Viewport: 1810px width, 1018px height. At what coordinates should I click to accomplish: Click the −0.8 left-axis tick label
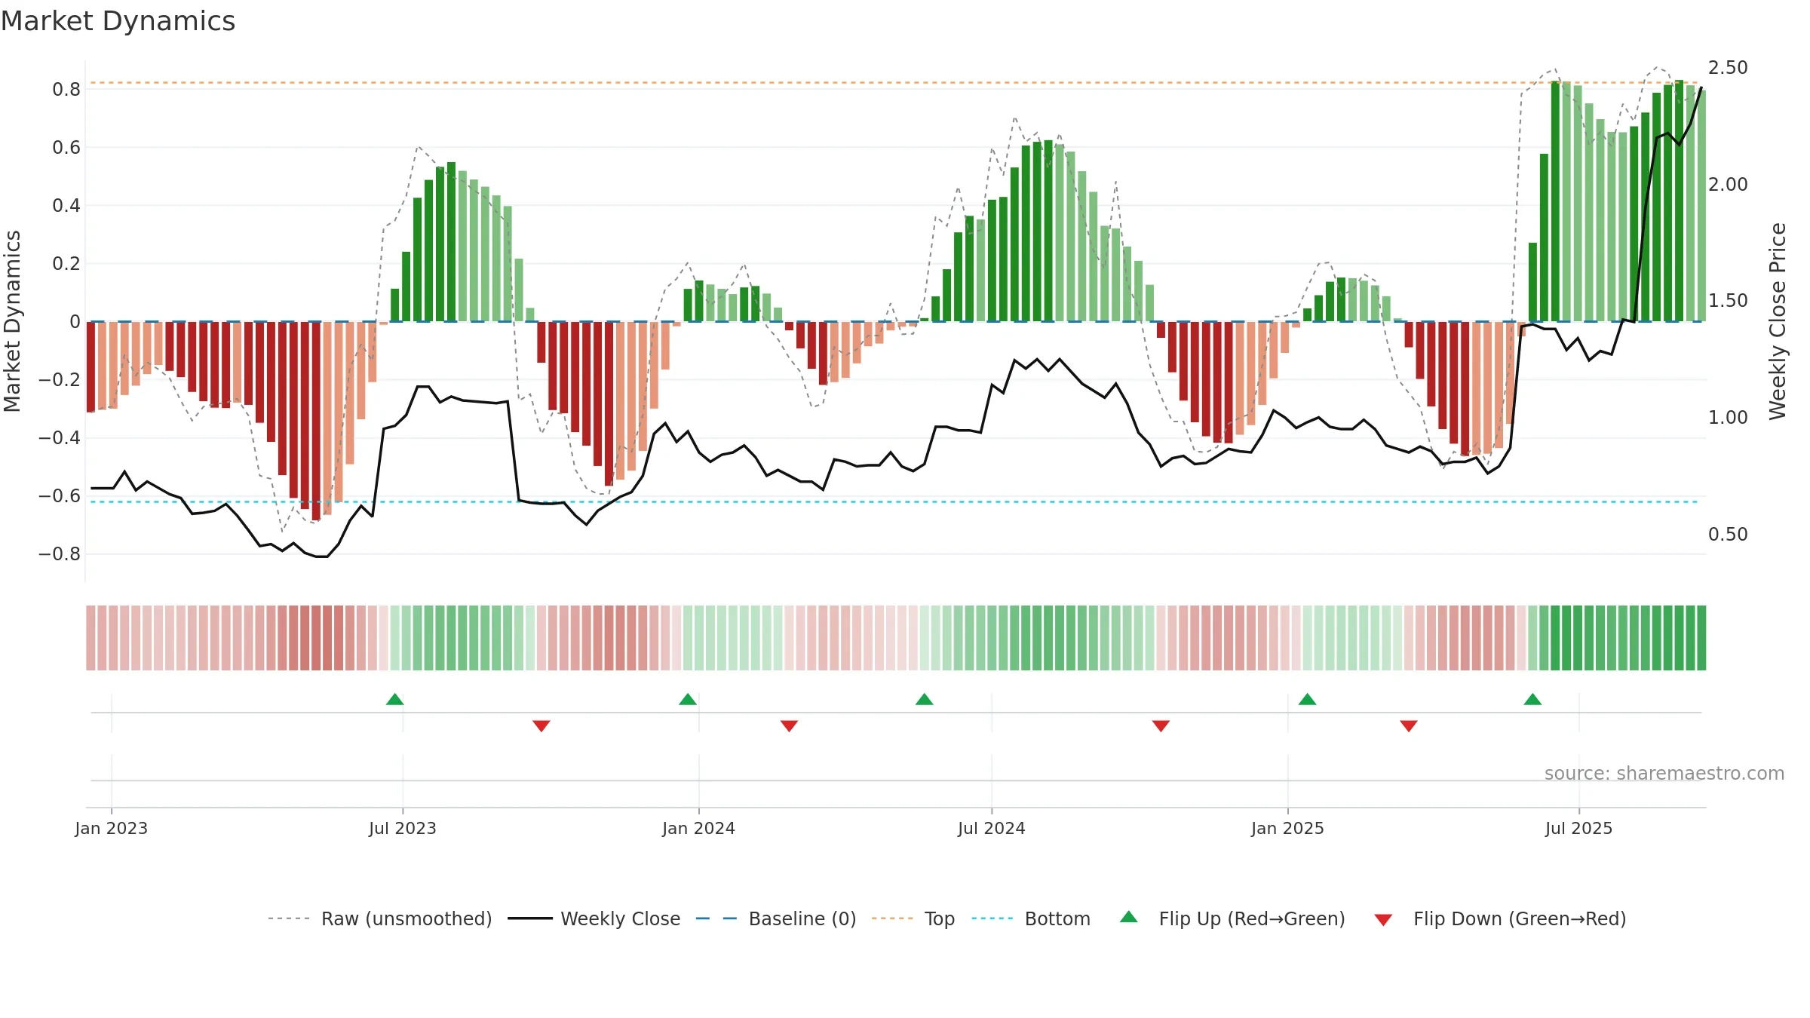[x=60, y=554]
